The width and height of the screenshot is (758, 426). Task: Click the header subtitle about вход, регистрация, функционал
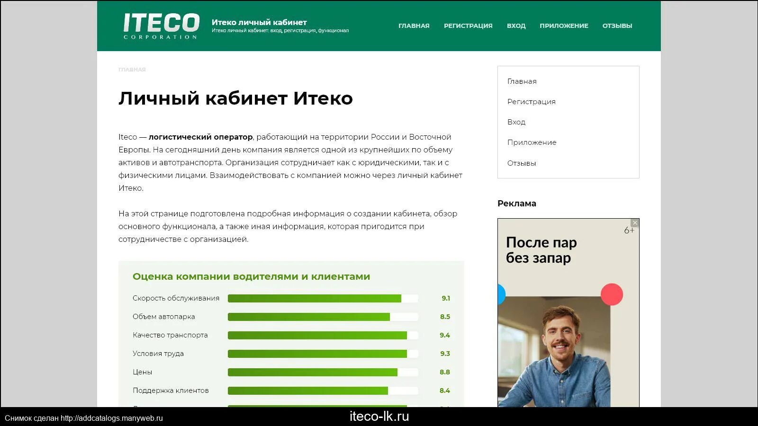pyautogui.click(x=280, y=31)
